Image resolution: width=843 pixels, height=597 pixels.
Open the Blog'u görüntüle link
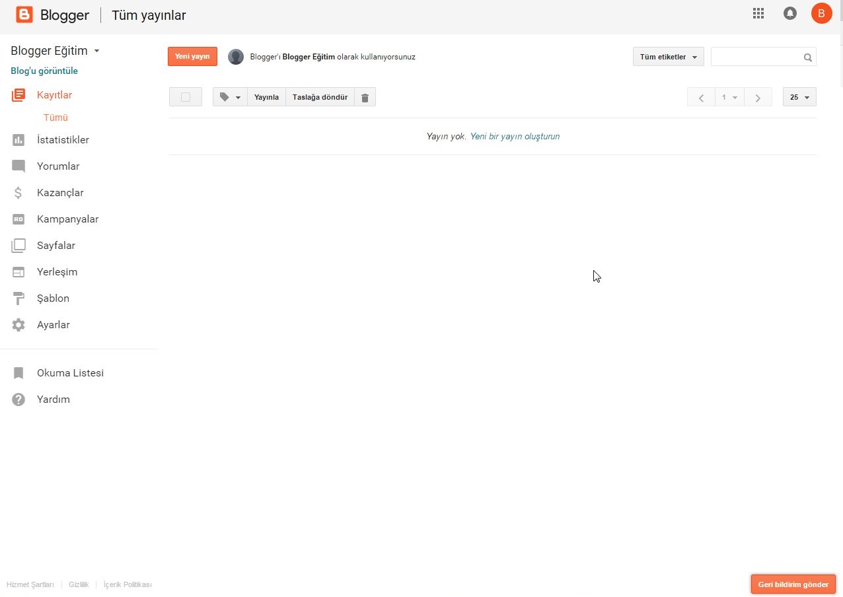tap(44, 71)
